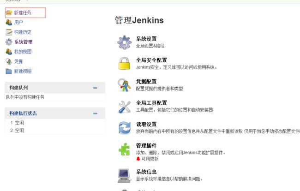Click the 用户 people icon
The image size is (300, 191).
(9, 22)
